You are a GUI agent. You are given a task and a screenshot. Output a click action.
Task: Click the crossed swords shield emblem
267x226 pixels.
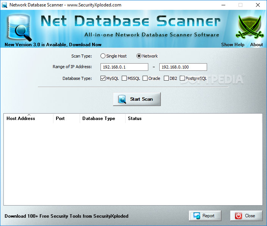pos(250,26)
